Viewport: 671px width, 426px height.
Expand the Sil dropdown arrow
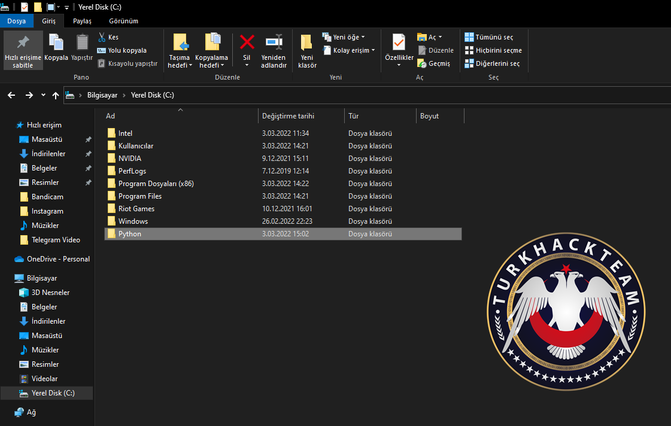247,65
